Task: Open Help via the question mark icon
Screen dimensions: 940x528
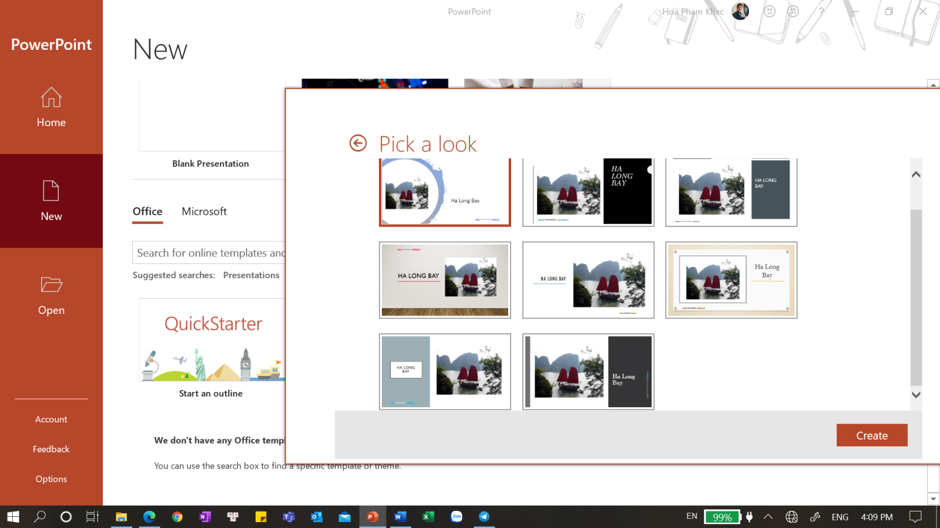Action: coord(821,11)
